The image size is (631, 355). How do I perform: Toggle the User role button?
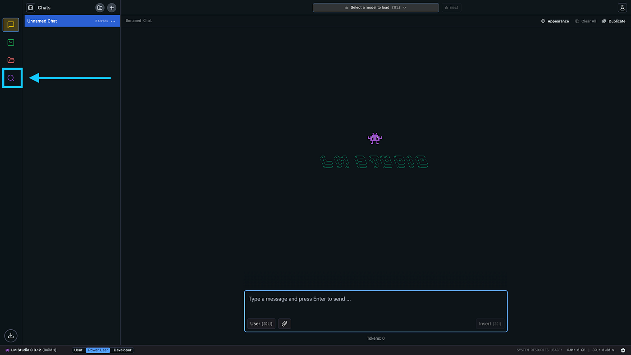(x=261, y=323)
